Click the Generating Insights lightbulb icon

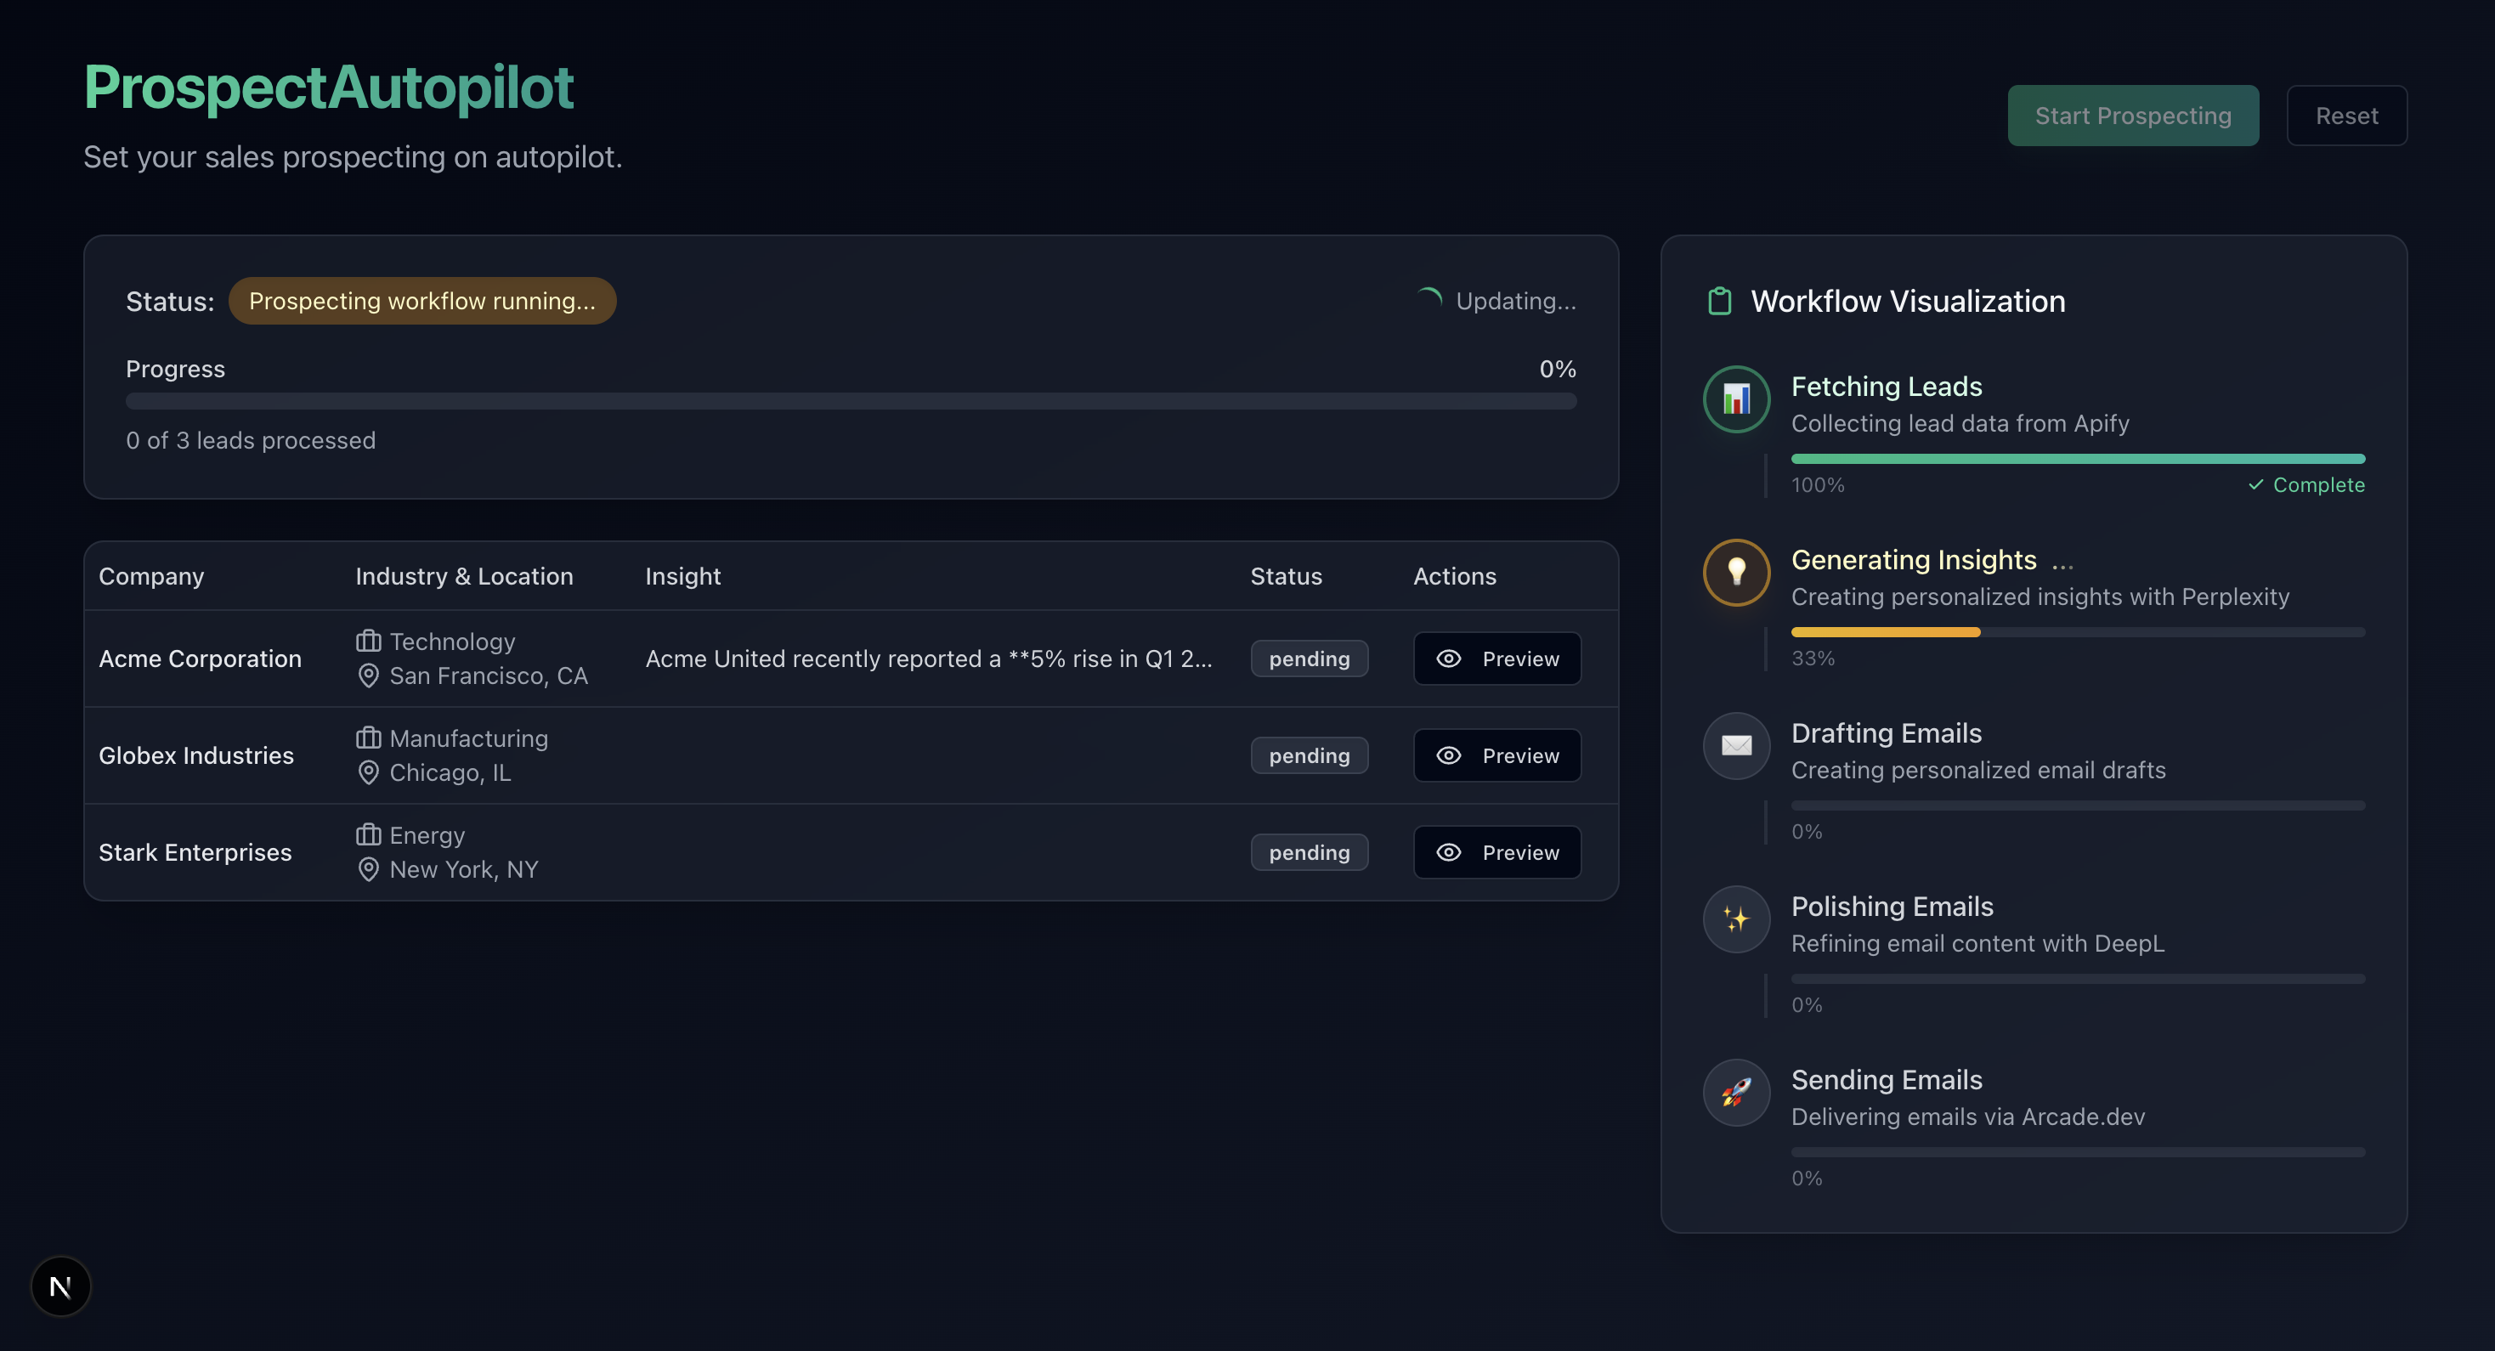point(1735,573)
